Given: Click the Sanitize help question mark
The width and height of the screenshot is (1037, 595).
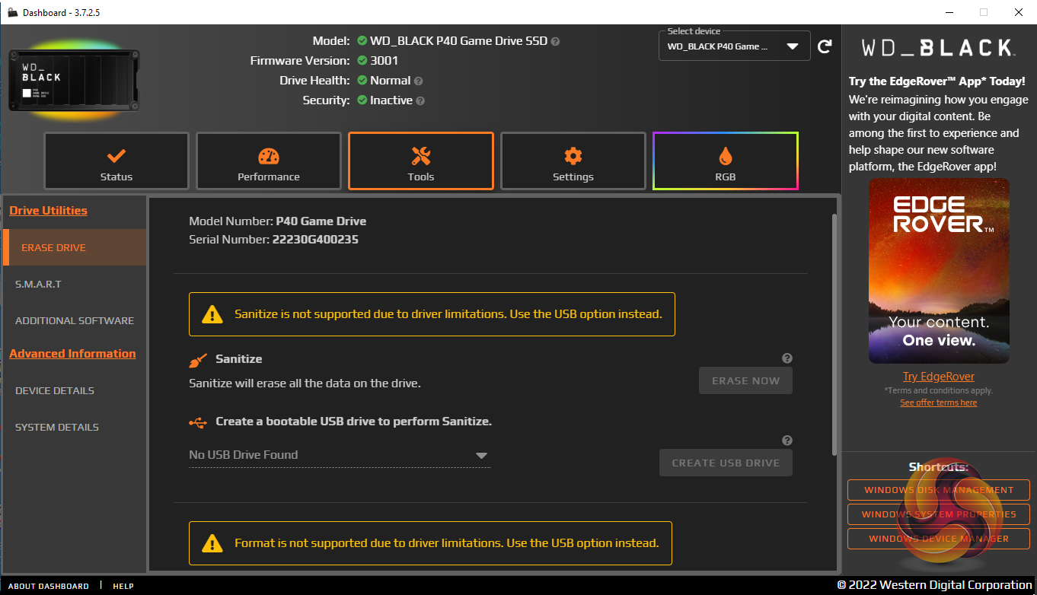Looking at the screenshot, I should pyautogui.click(x=787, y=358).
